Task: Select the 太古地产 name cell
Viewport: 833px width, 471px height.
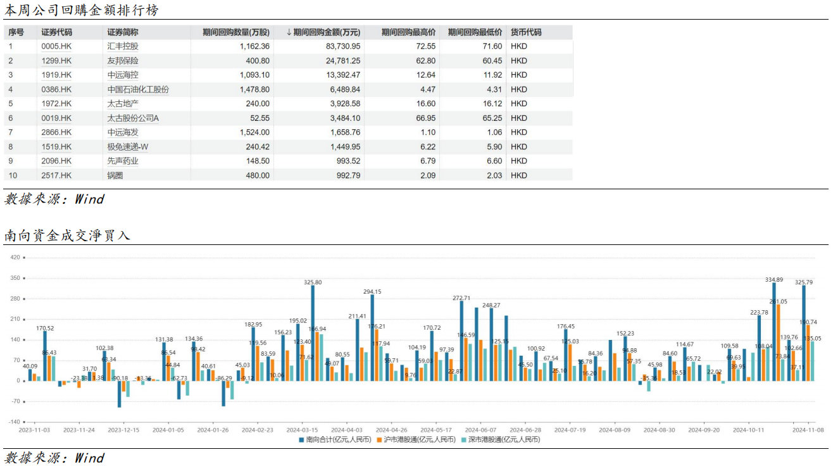Action: point(123,104)
